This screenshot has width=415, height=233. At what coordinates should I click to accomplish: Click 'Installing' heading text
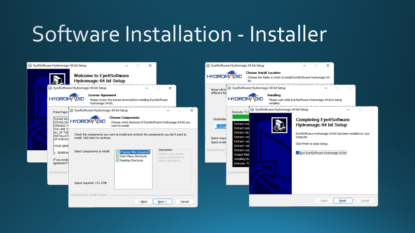tap(274, 95)
